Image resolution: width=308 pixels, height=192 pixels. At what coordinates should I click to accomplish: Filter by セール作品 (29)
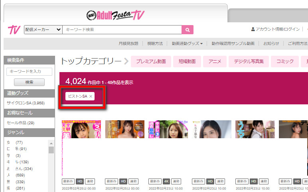pos(21,123)
